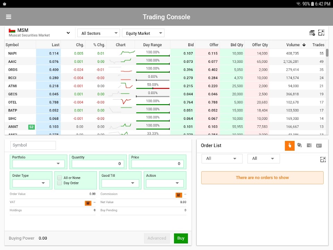333x250 pixels.
Task: Open the All Sectors dropdown
Action: click(99, 33)
